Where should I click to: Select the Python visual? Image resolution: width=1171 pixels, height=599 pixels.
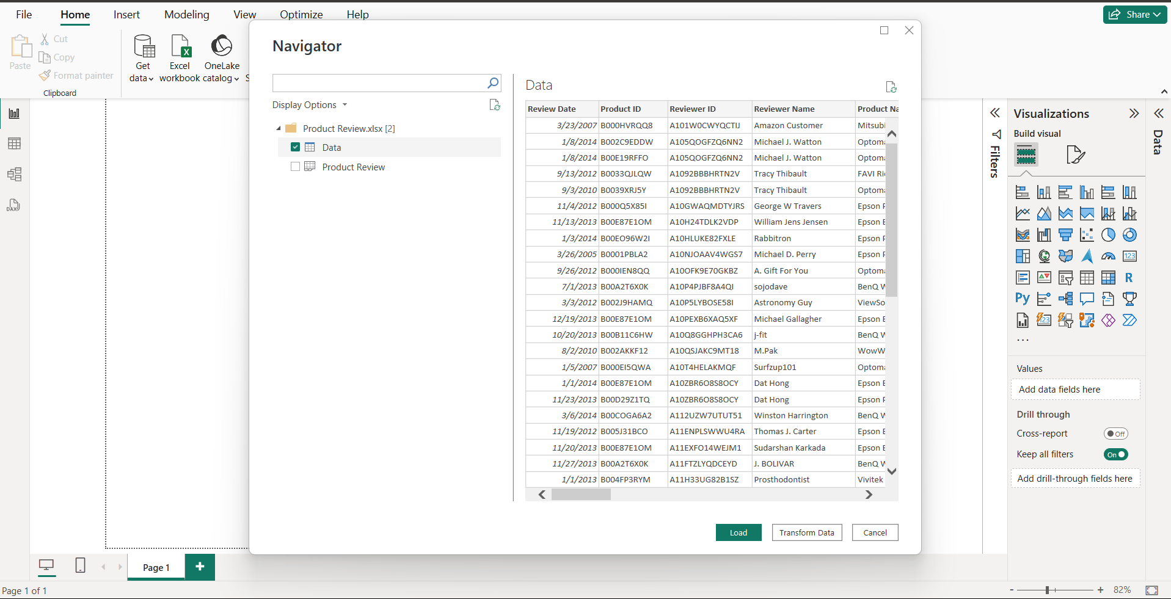click(x=1023, y=299)
